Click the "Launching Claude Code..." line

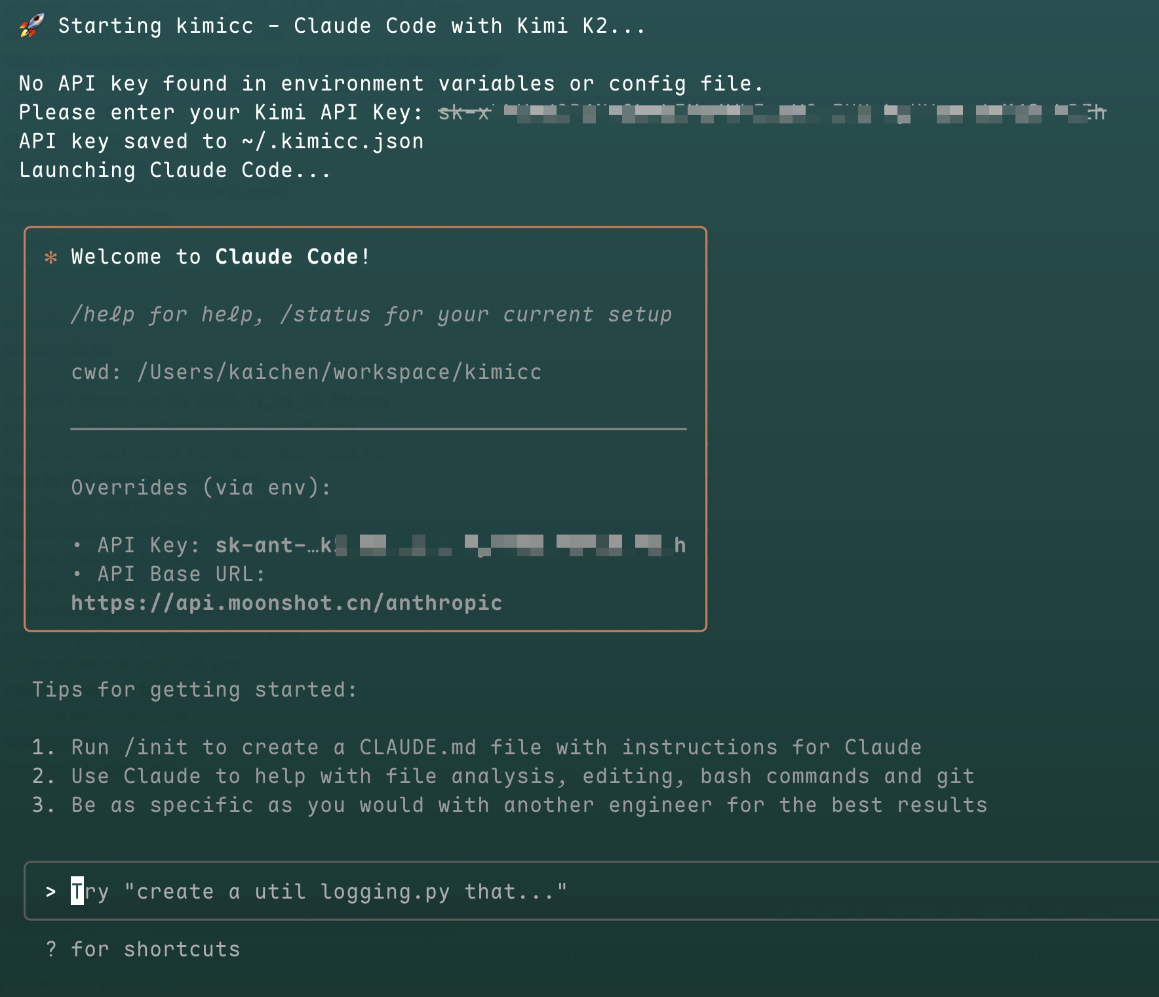point(175,170)
